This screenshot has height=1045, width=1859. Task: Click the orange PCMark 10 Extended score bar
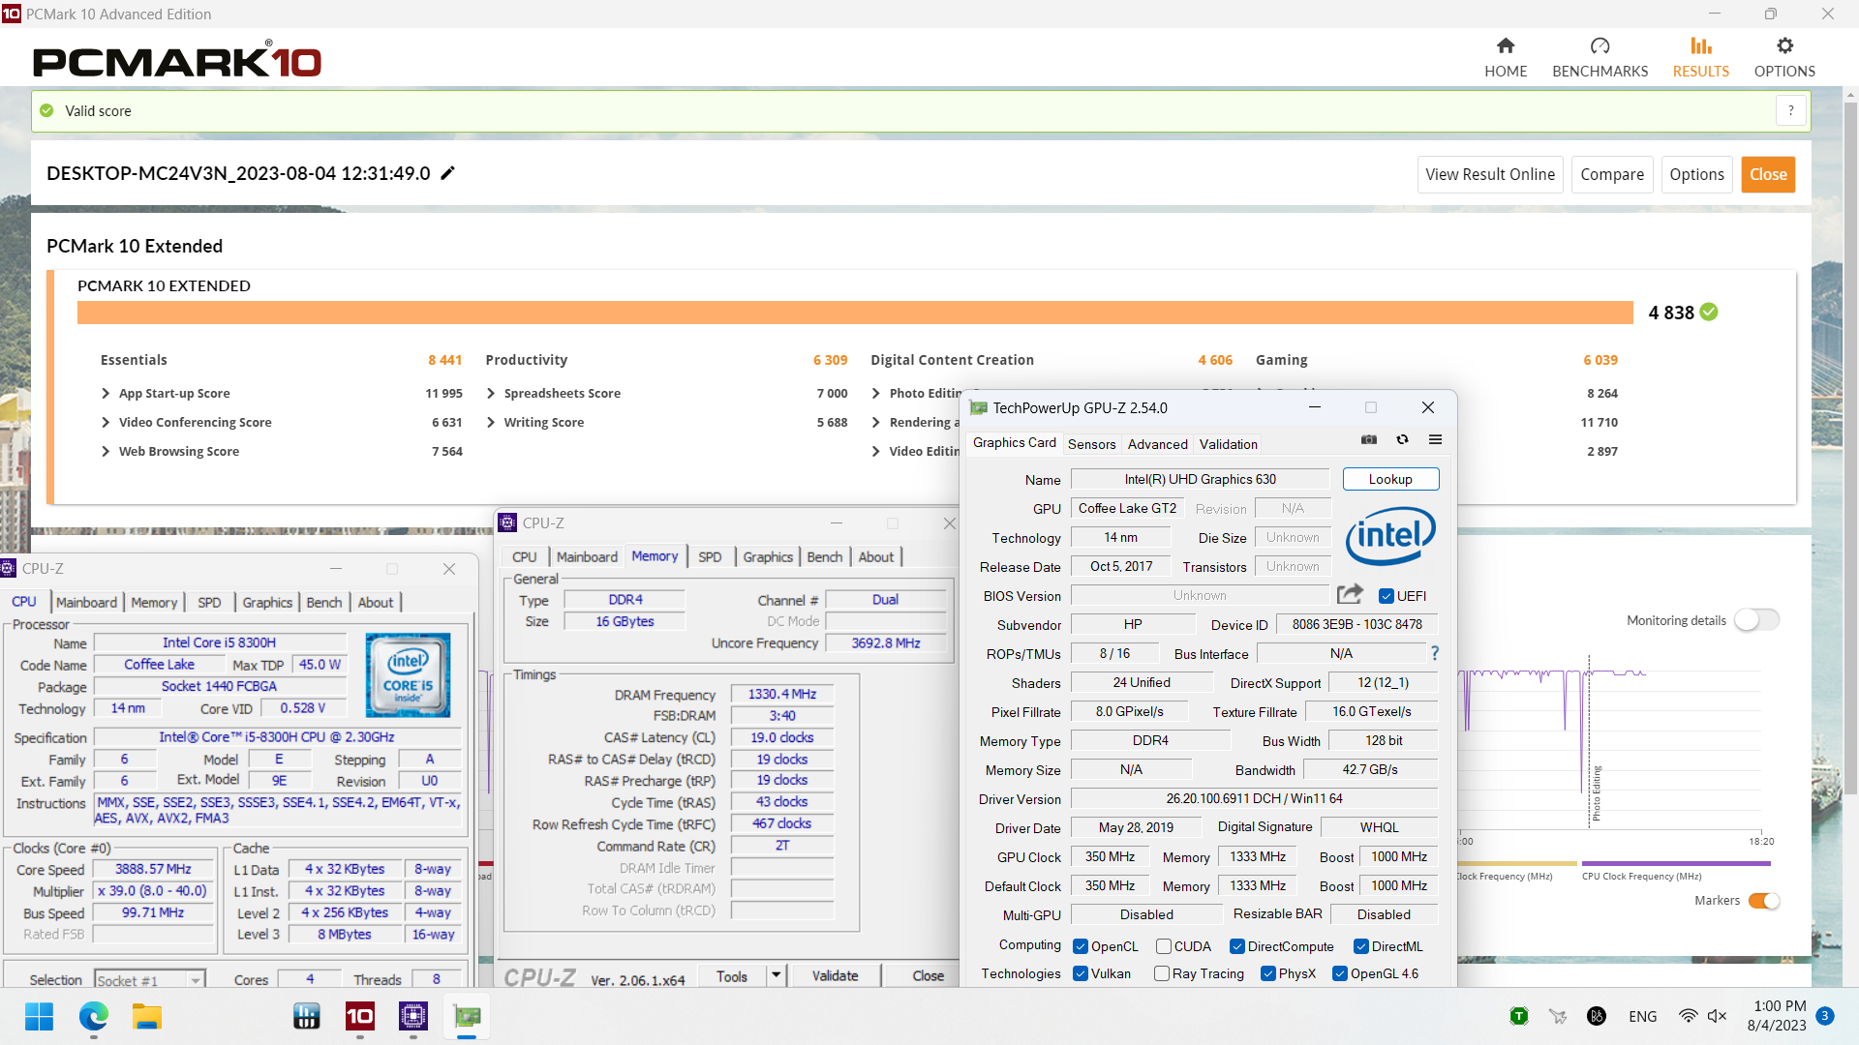click(x=855, y=313)
